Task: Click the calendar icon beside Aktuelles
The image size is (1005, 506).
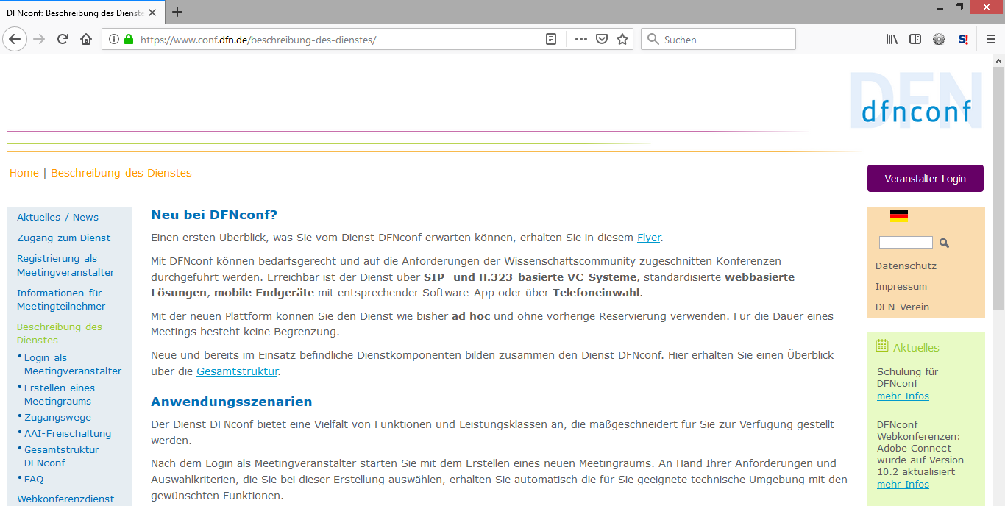Action: [x=882, y=346]
